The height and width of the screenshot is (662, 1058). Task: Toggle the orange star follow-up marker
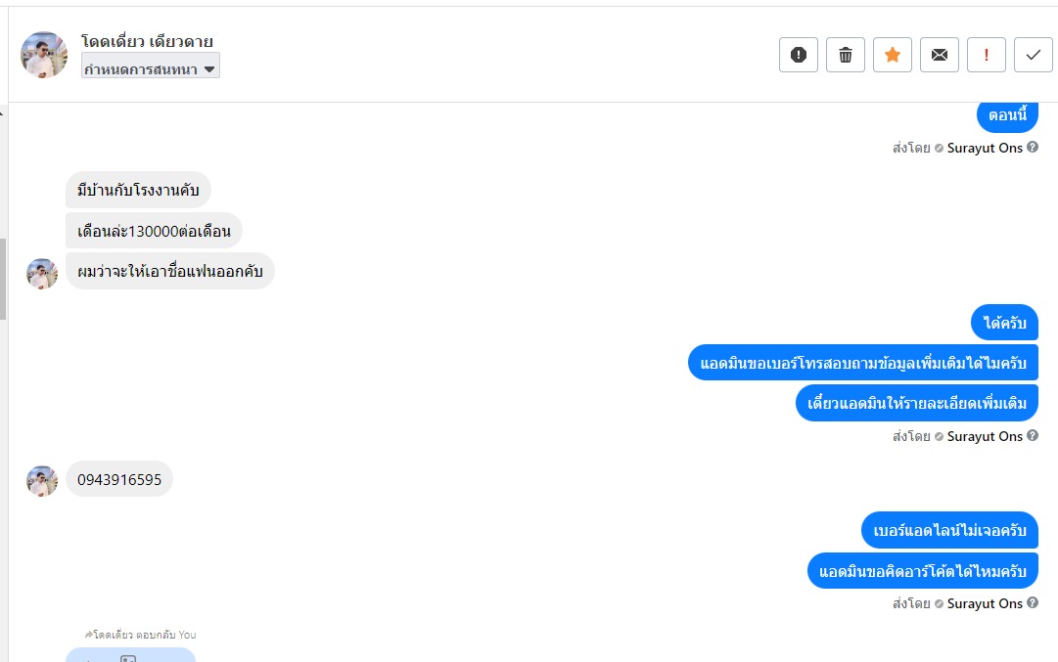[892, 55]
